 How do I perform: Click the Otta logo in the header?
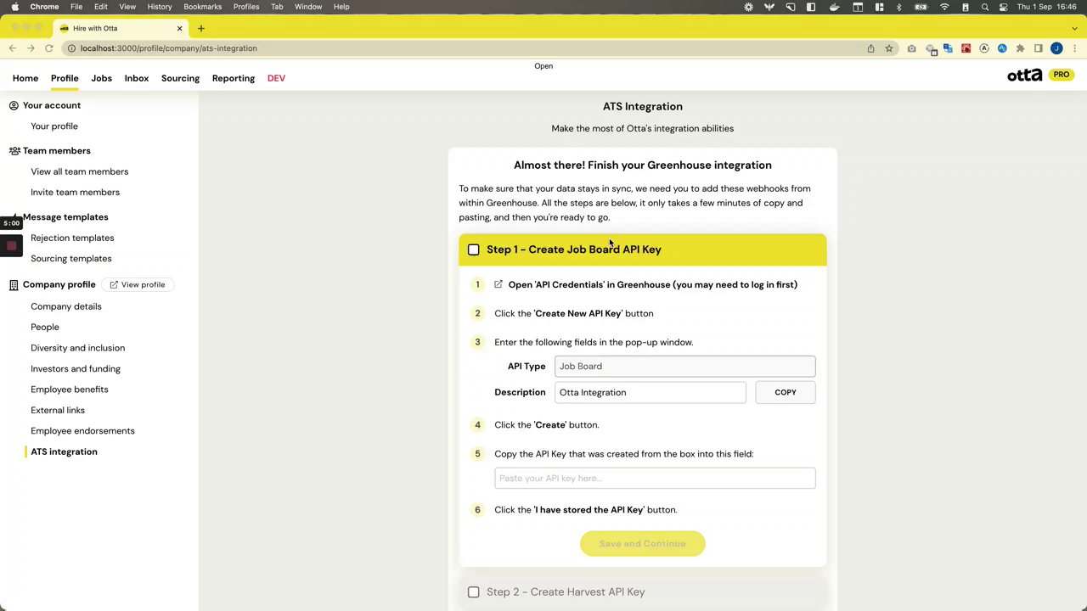pos(1024,75)
